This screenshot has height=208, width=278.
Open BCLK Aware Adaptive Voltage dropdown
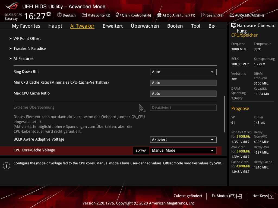click(x=183, y=140)
